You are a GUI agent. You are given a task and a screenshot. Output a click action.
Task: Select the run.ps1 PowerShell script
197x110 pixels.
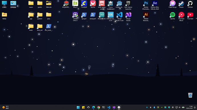84,16
